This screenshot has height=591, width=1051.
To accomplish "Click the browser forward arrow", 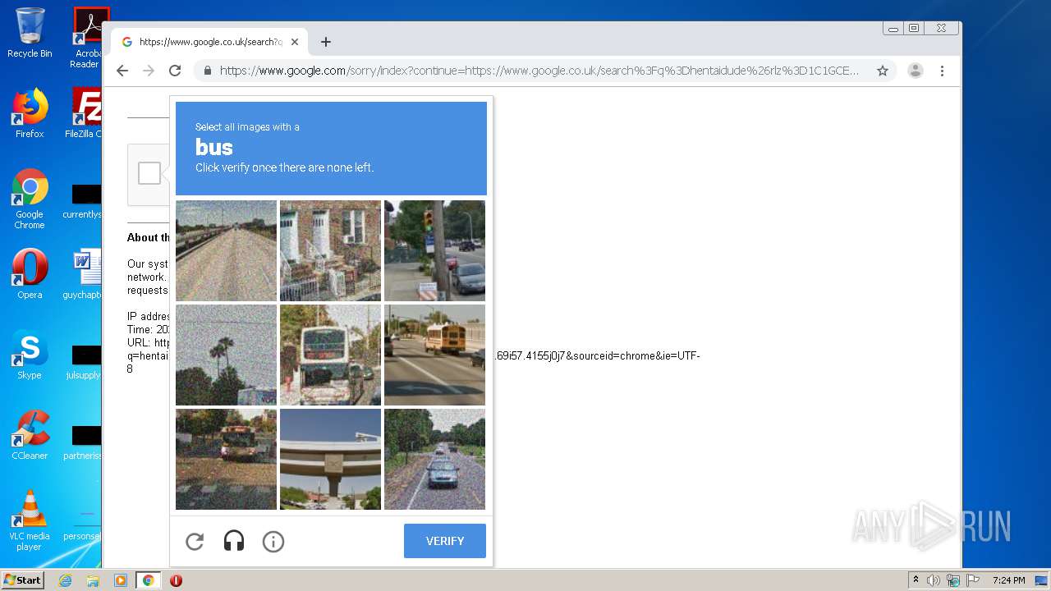I will [149, 71].
